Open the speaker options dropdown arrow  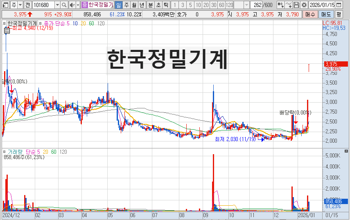tap(78, 4)
